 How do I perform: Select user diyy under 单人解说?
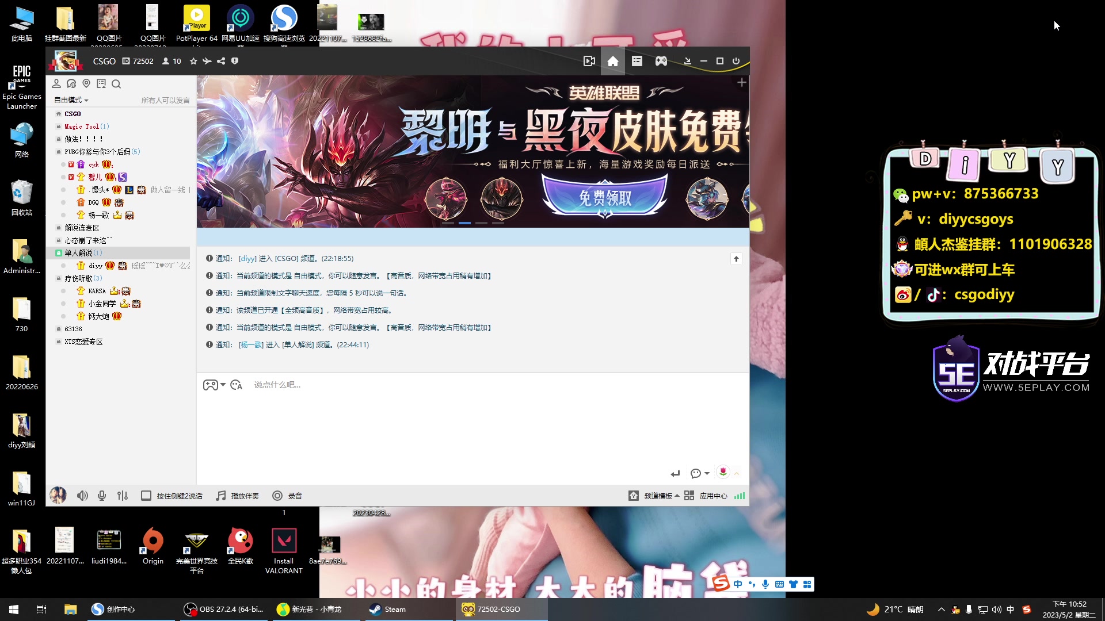(x=96, y=266)
